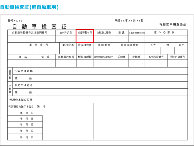Click 氏名又は名称 in the 使用者 section
This screenshot has width=194, height=146.
(x=23, y=71)
